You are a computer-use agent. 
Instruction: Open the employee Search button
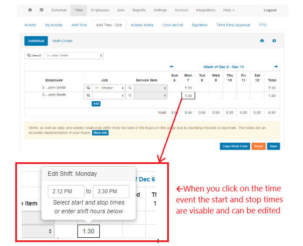pyautogui.click(x=34, y=55)
